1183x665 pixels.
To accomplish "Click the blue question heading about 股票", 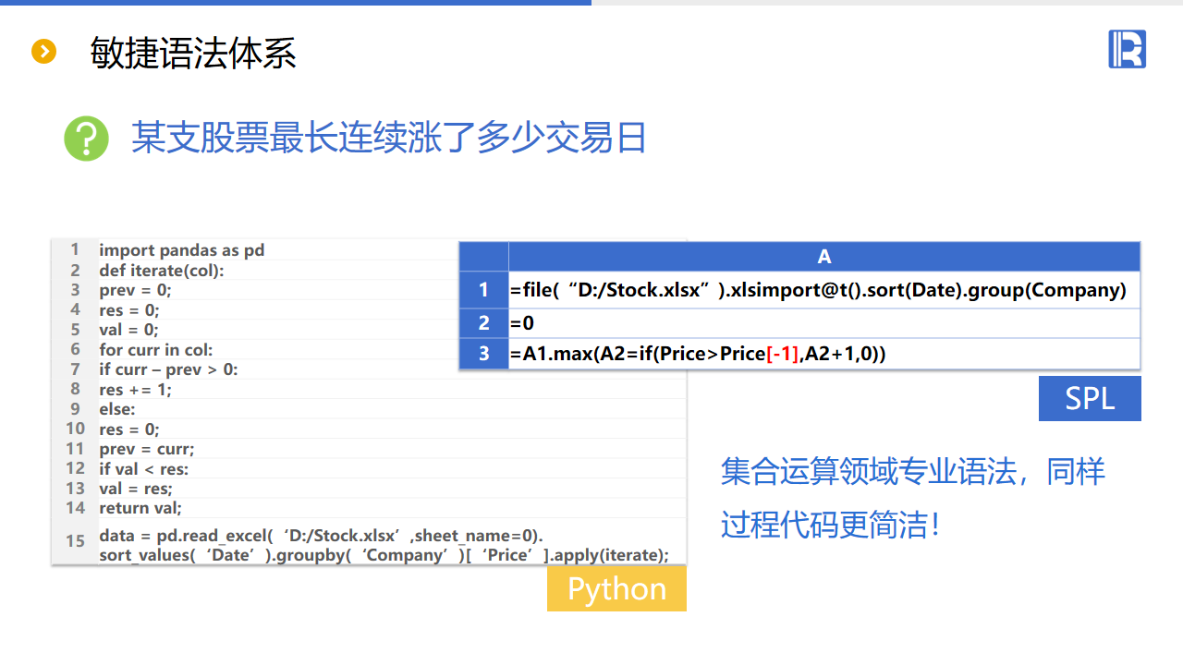I will point(388,139).
